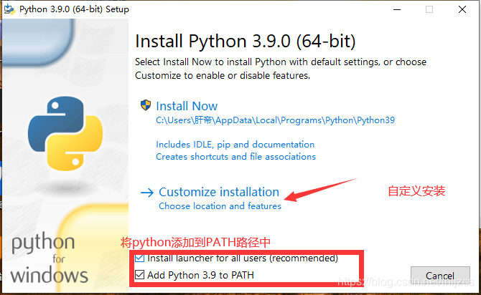The image size is (481, 295).
Task: Minimize the Python Setup window
Action: pyautogui.click(x=397, y=9)
